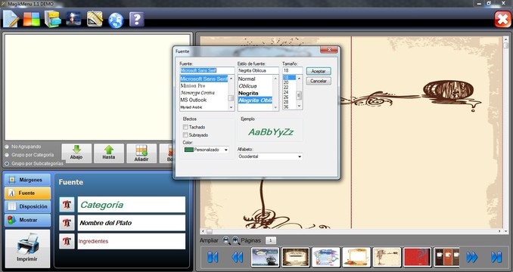This screenshot has height=272, width=513.
Task: Click font icon beside Ingredientes
Action: 67,241
